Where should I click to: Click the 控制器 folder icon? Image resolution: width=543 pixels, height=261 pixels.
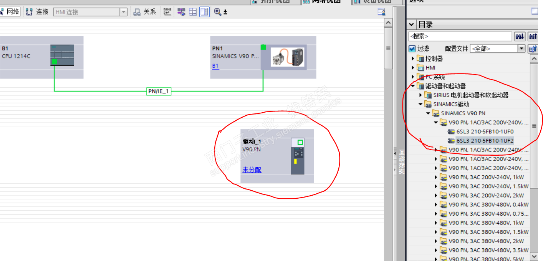[x=420, y=58]
